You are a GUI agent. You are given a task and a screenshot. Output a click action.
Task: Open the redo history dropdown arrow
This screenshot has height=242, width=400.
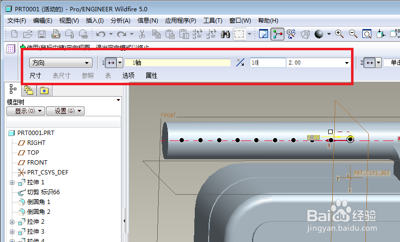point(132,34)
